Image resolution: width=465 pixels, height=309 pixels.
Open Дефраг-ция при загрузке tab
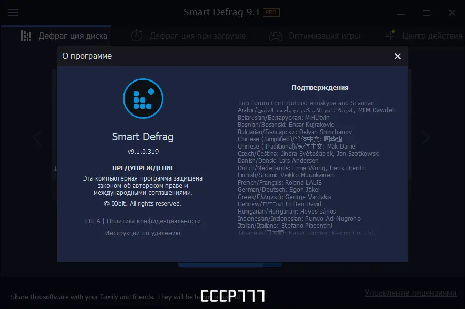click(x=188, y=36)
